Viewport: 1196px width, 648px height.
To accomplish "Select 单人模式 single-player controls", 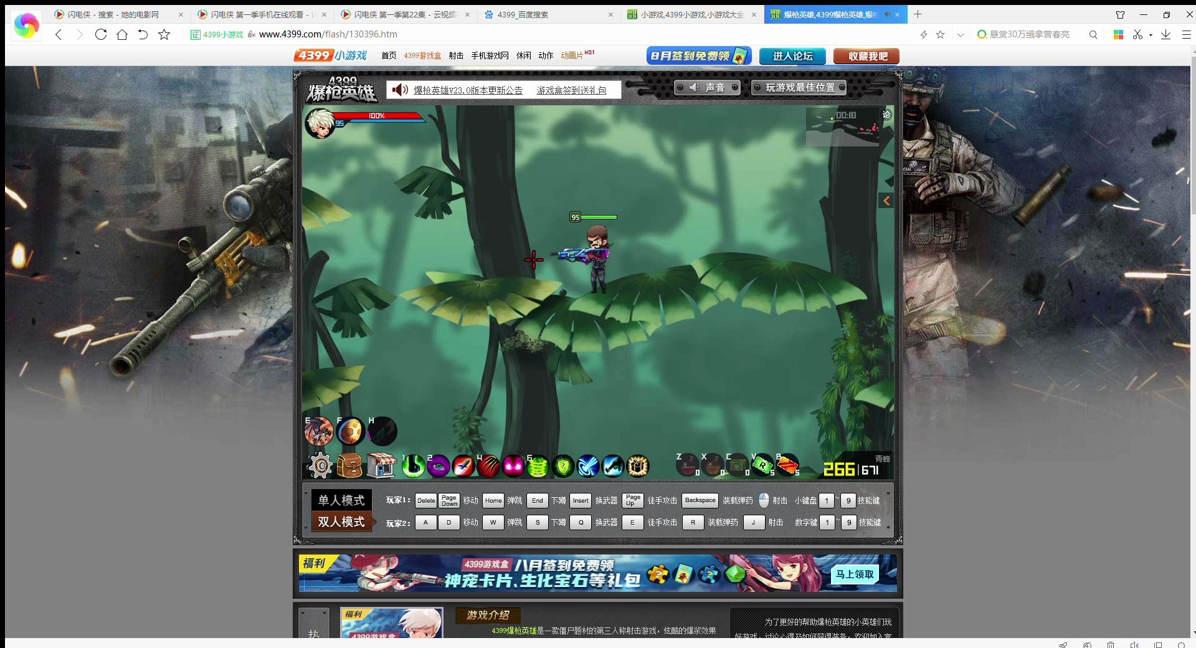I will (341, 500).
